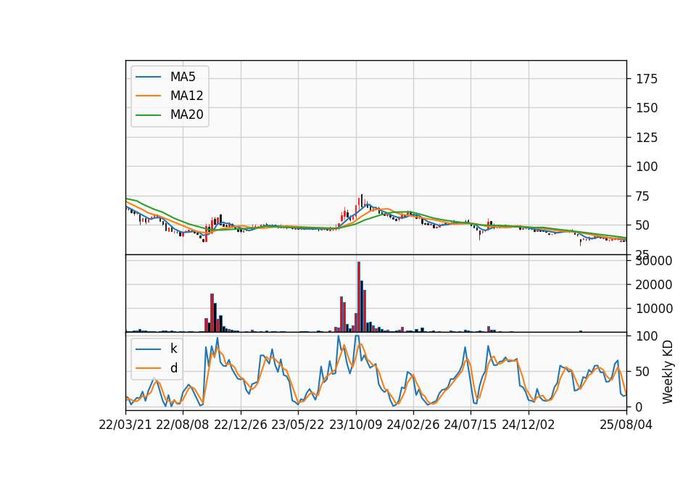Click the green MA20 legend line sample
696x500 pixels.
148,115
